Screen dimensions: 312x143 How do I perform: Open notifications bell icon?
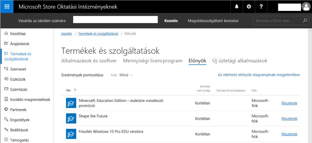tap(237, 7)
